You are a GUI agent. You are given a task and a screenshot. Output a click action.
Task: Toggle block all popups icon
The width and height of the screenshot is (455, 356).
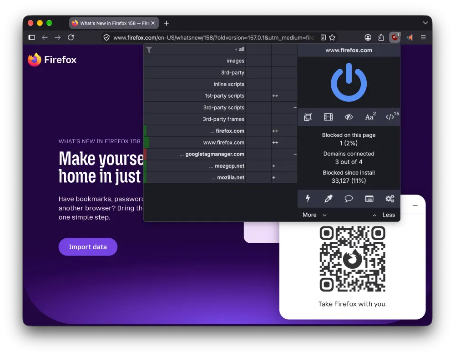308,117
